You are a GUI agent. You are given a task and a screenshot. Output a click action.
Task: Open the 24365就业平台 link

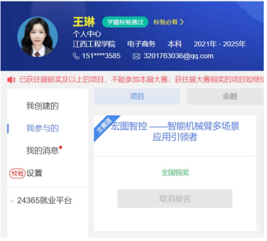pyautogui.click(x=45, y=201)
